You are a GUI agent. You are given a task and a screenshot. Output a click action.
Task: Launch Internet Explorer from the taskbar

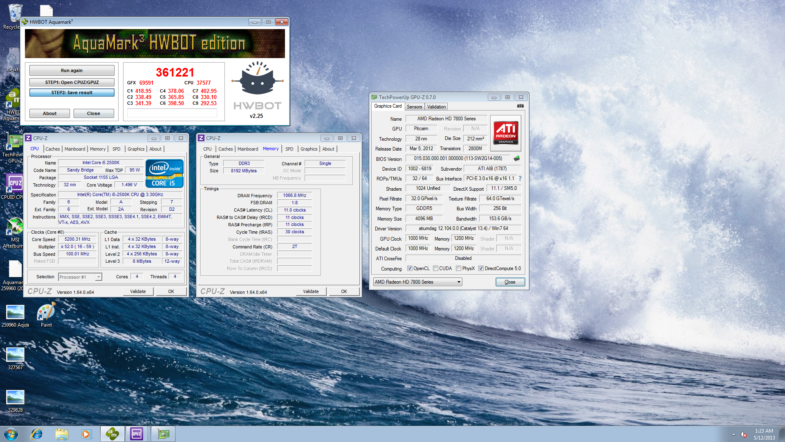coord(37,434)
